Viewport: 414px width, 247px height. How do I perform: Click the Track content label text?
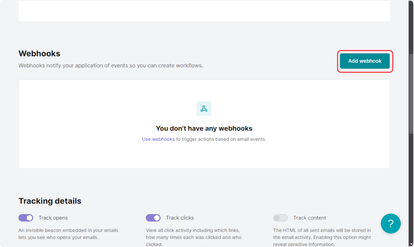[310, 218]
